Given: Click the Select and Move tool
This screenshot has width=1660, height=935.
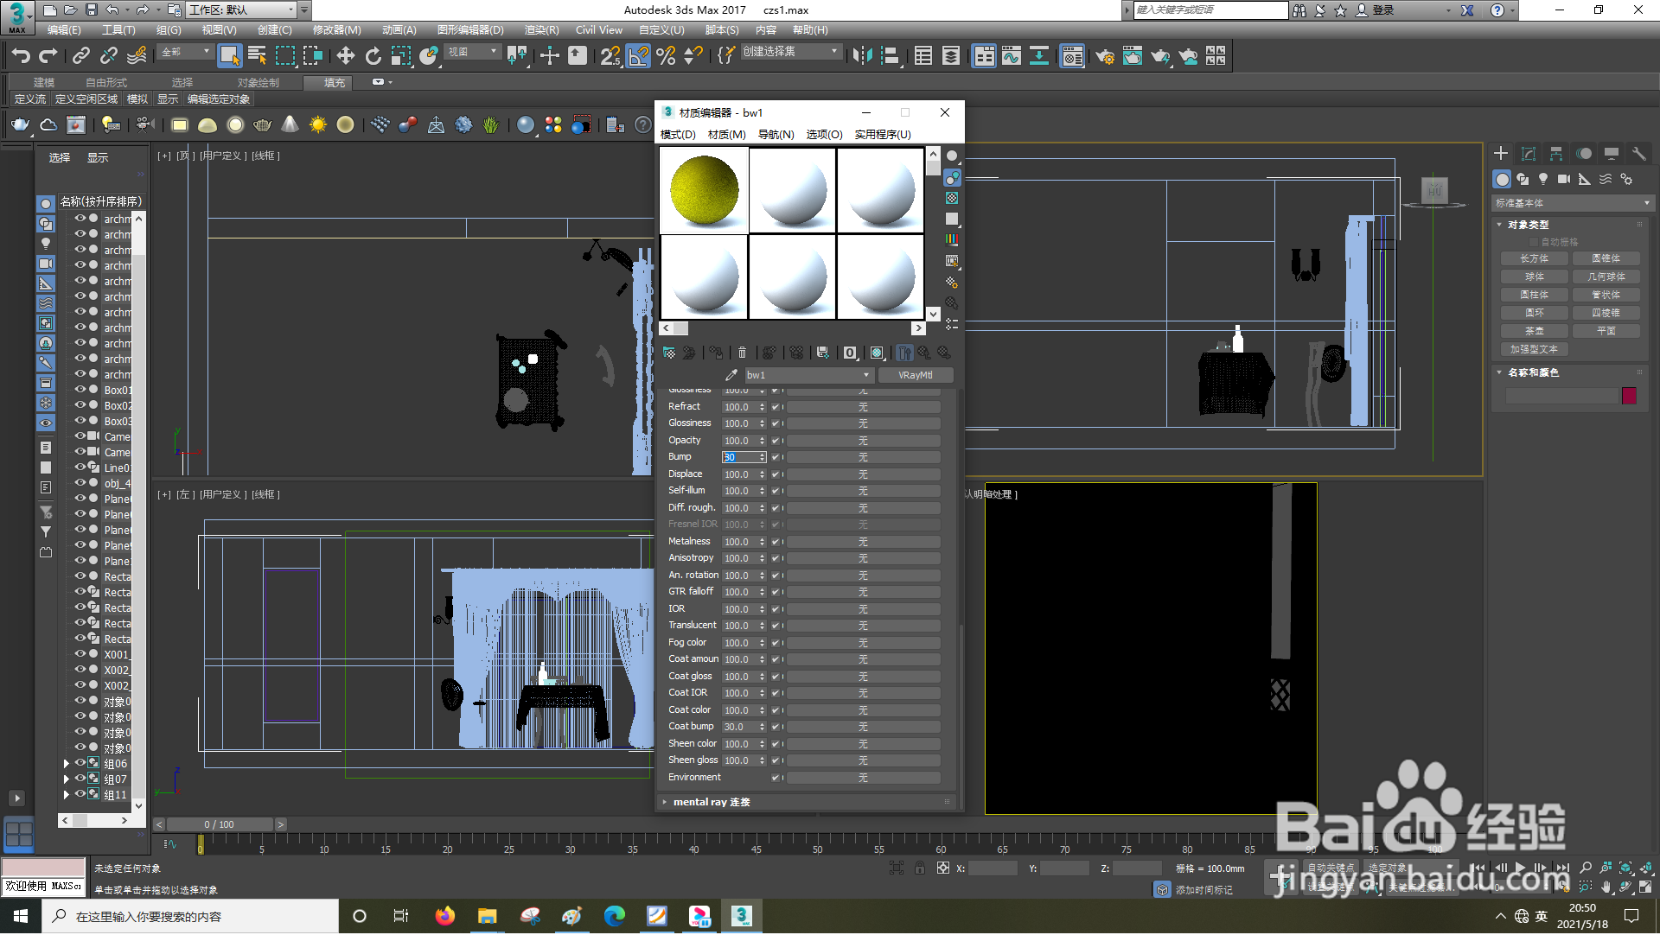Looking at the screenshot, I should (x=345, y=56).
